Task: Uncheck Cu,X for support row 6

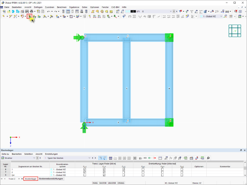Action: (85, 169)
